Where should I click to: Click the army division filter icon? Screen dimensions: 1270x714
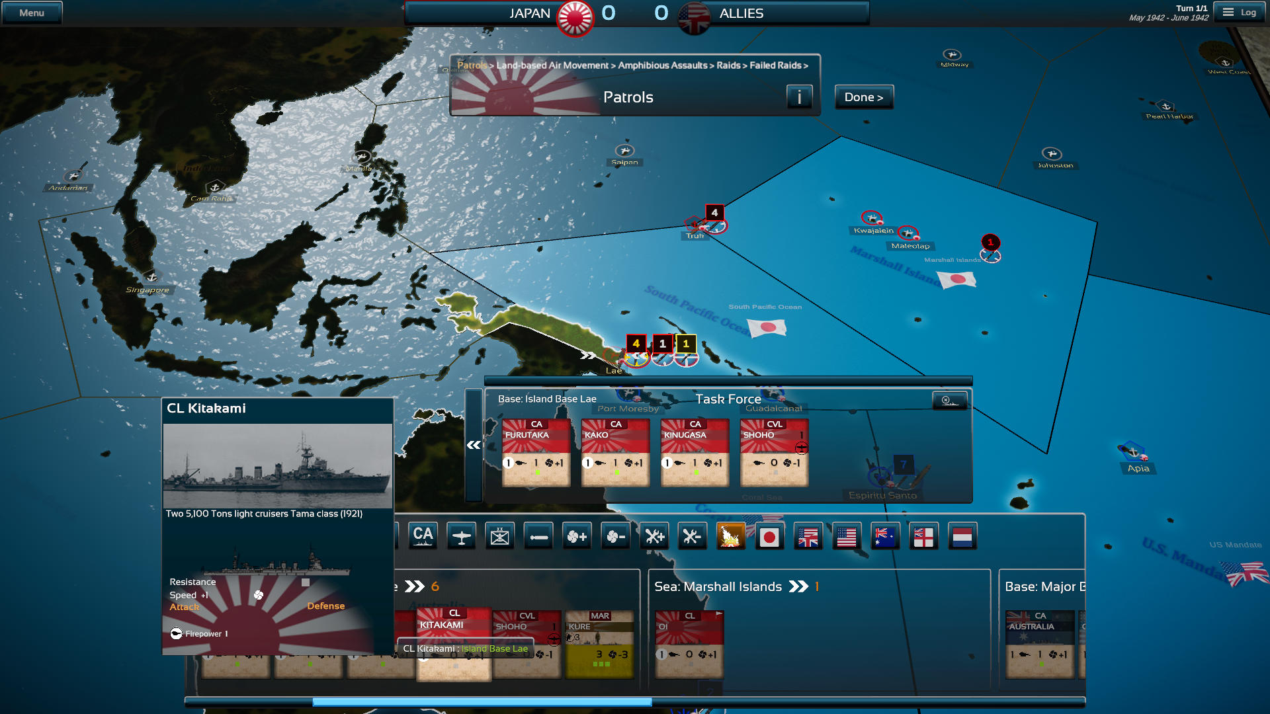pos(500,536)
